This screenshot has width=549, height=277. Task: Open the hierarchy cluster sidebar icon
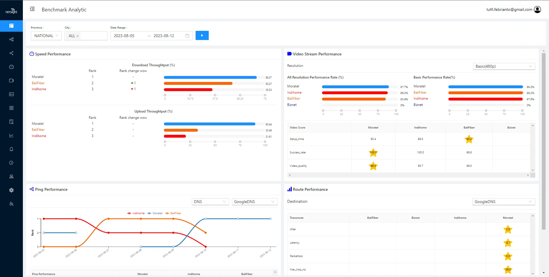[11, 176]
